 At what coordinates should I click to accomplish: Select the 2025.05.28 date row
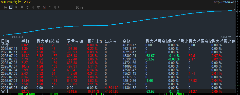click(x=9, y=88)
